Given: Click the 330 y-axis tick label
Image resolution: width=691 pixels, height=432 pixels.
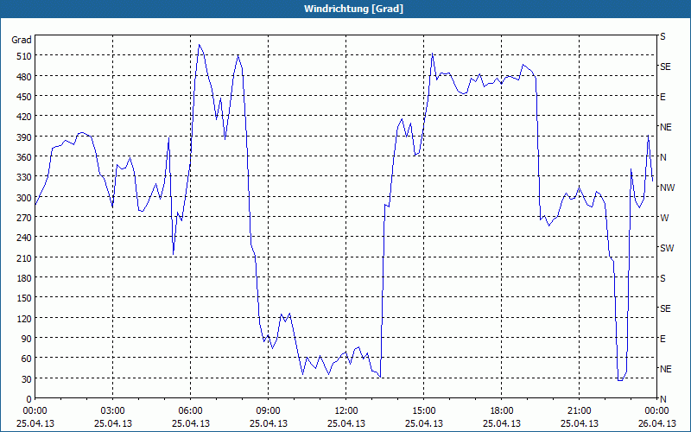Looking at the screenshot, I should pos(24,178).
